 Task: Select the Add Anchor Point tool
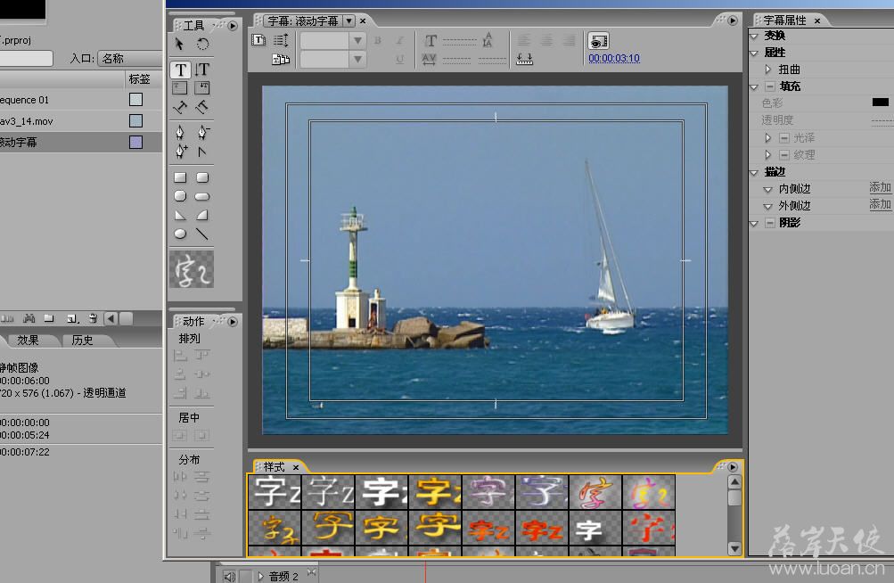click(x=181, y=152)
